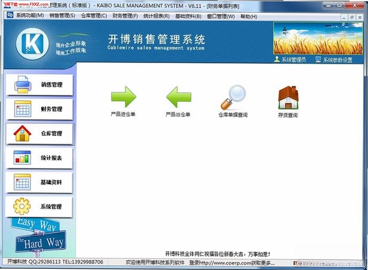Image resolution: width=368 pixels, height=270 pixels.
Task: Select the 财务管理 sidebar button
Action: (39, 109)
